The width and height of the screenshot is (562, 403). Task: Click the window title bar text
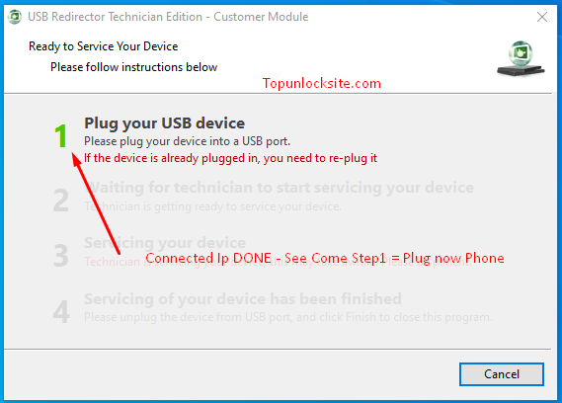(x=168, y=17)
